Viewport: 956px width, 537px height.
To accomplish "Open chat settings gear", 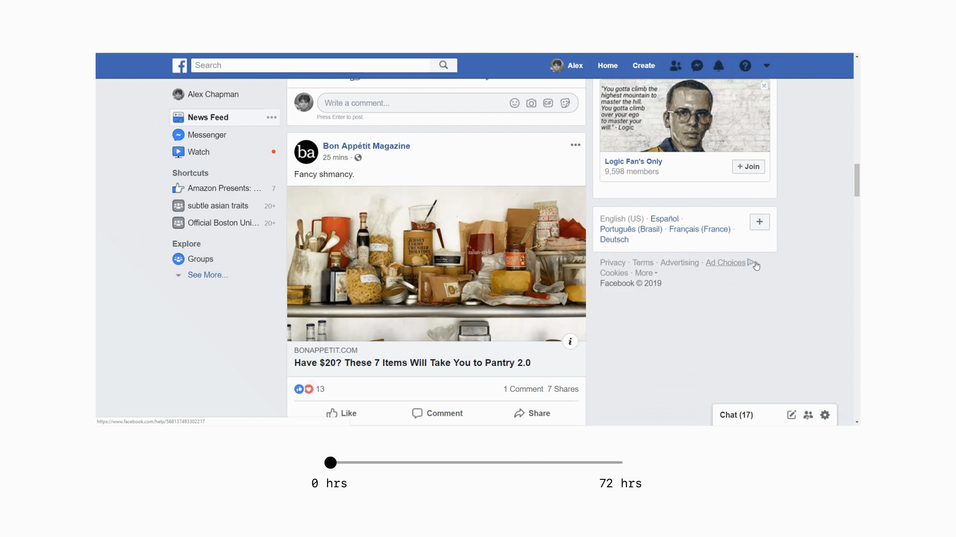I will click(x=825, y=415).
